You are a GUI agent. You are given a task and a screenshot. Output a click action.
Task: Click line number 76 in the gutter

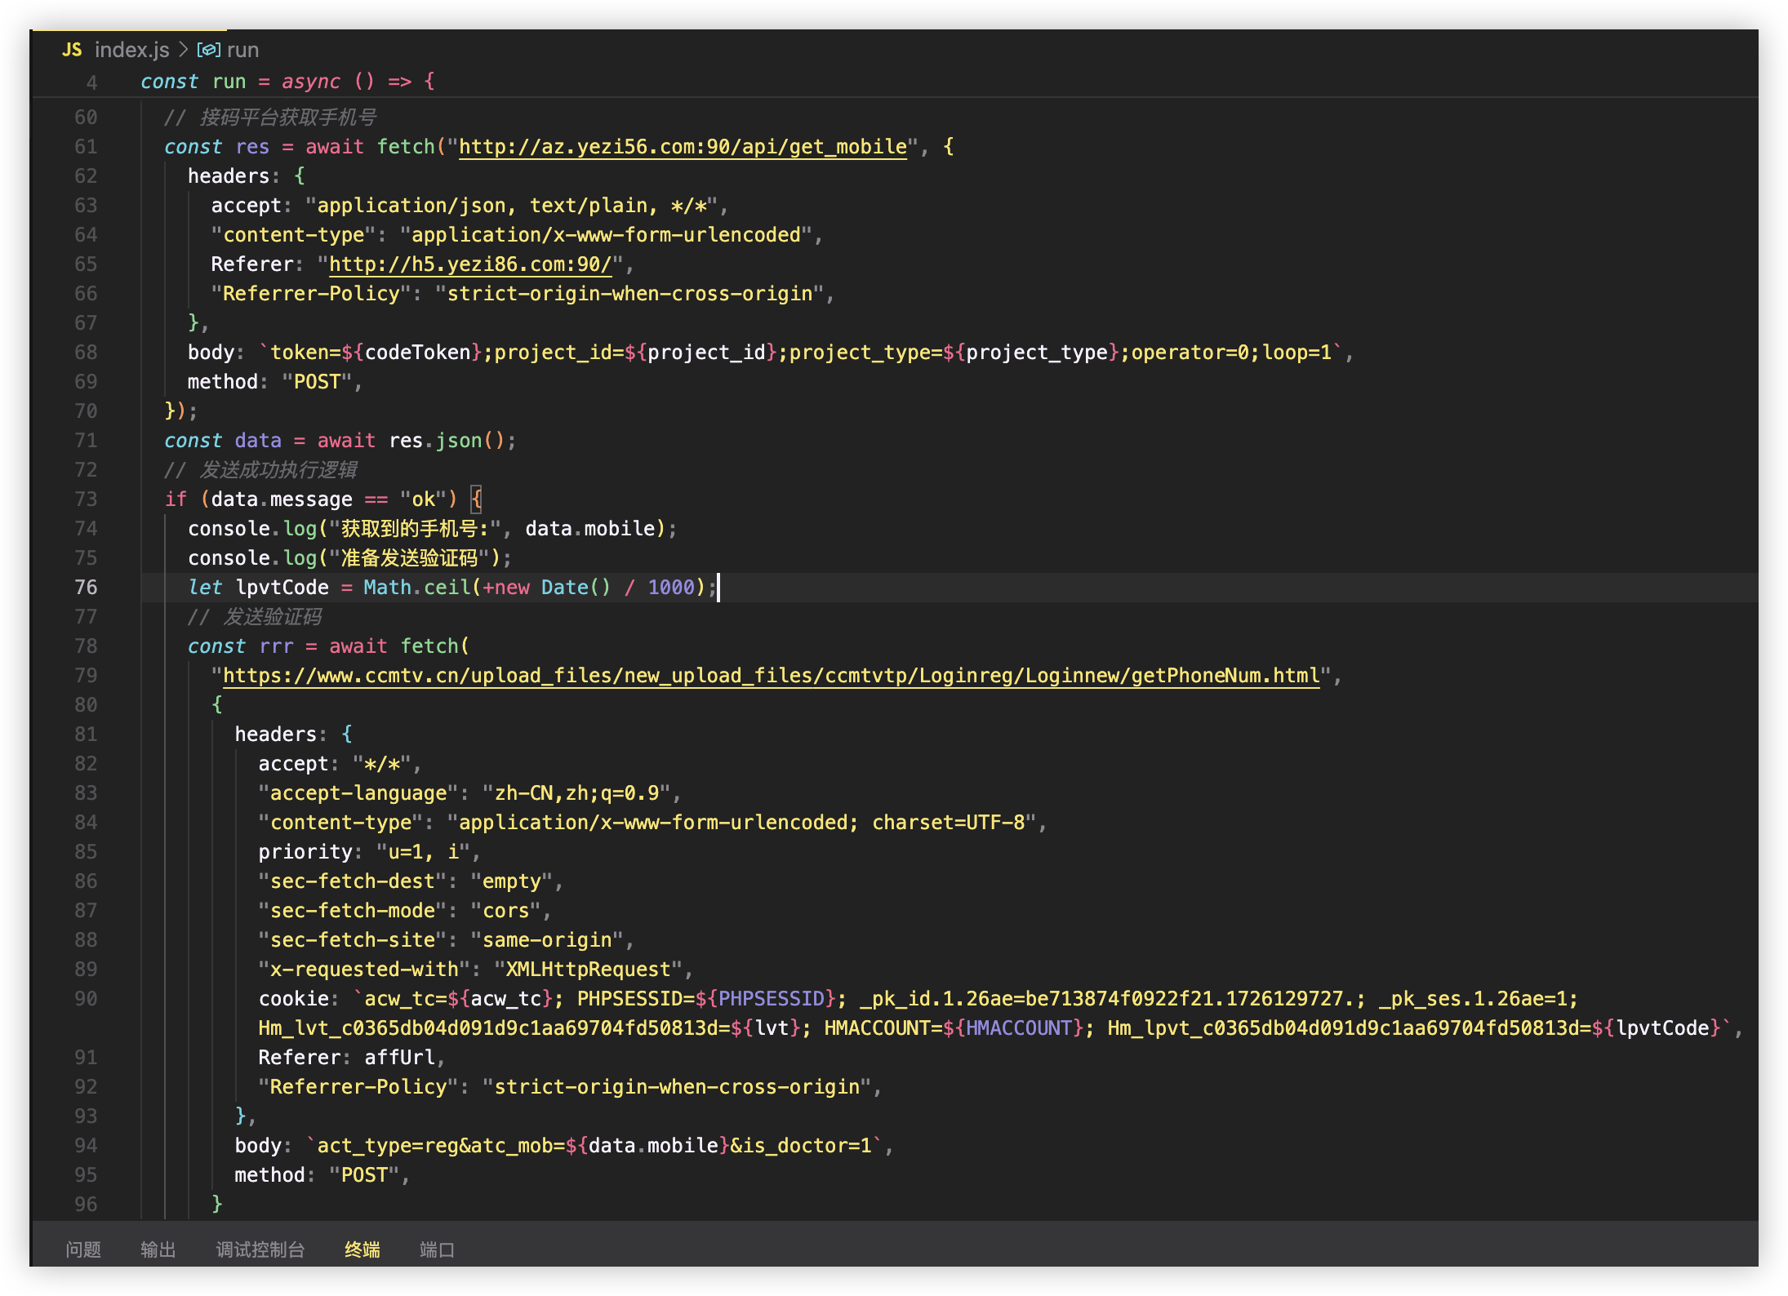pyautogui.click(x=86, y=588)
